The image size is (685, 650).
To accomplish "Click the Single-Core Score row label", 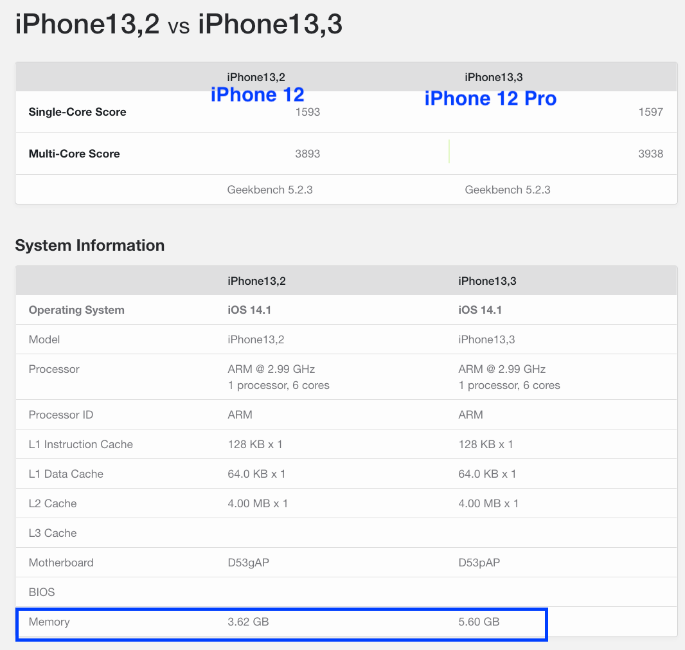I will click(x=77, y=112).
